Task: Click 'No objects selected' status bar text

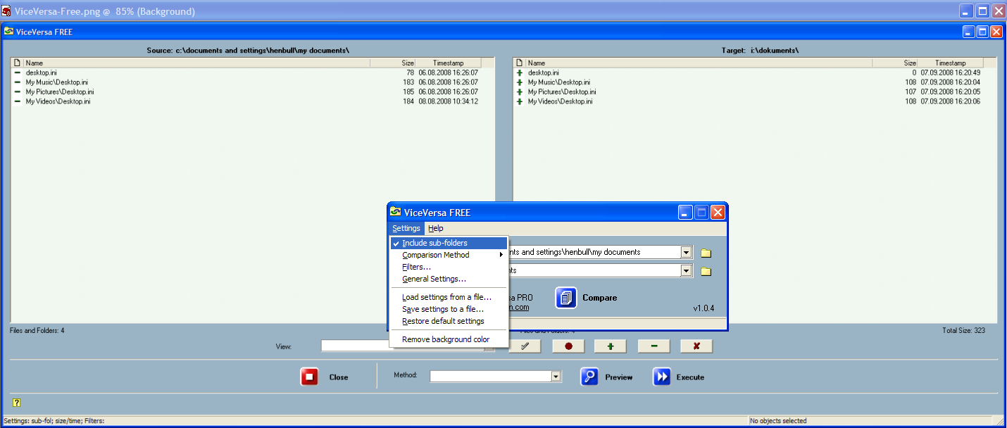Action: [x=778, y=421]
